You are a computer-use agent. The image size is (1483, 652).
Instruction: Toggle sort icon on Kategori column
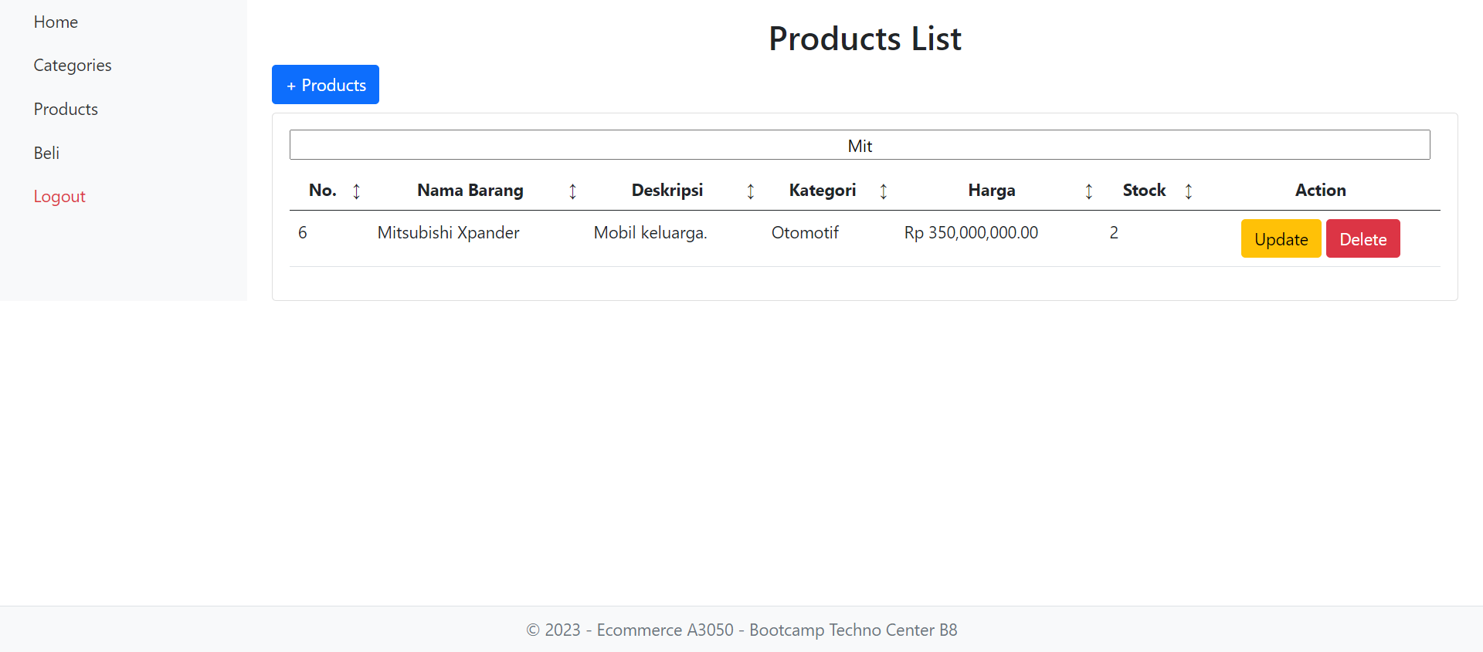pyautogui.click(x=883, y=191)
